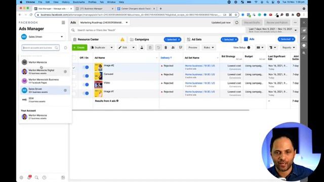This screenshot has height=182, width=324.
Task: Open the Reports dropdown
Action: 289,48
